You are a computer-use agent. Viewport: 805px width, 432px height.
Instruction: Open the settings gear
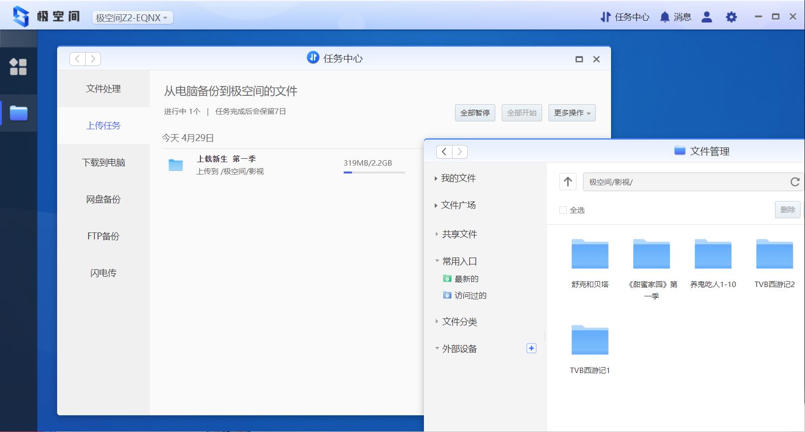coord(731,17)
